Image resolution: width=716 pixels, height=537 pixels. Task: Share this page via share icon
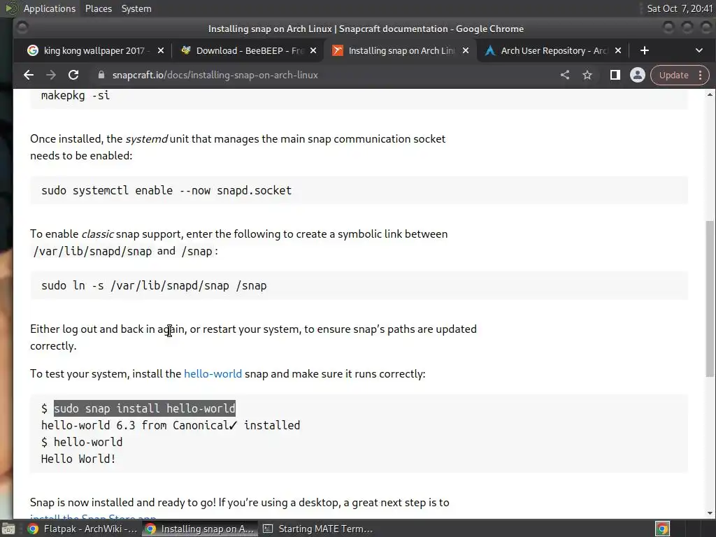[x=565, y=75]
